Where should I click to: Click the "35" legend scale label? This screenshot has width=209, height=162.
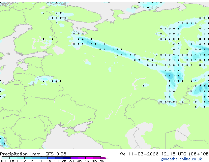click(x=79, y=161)
